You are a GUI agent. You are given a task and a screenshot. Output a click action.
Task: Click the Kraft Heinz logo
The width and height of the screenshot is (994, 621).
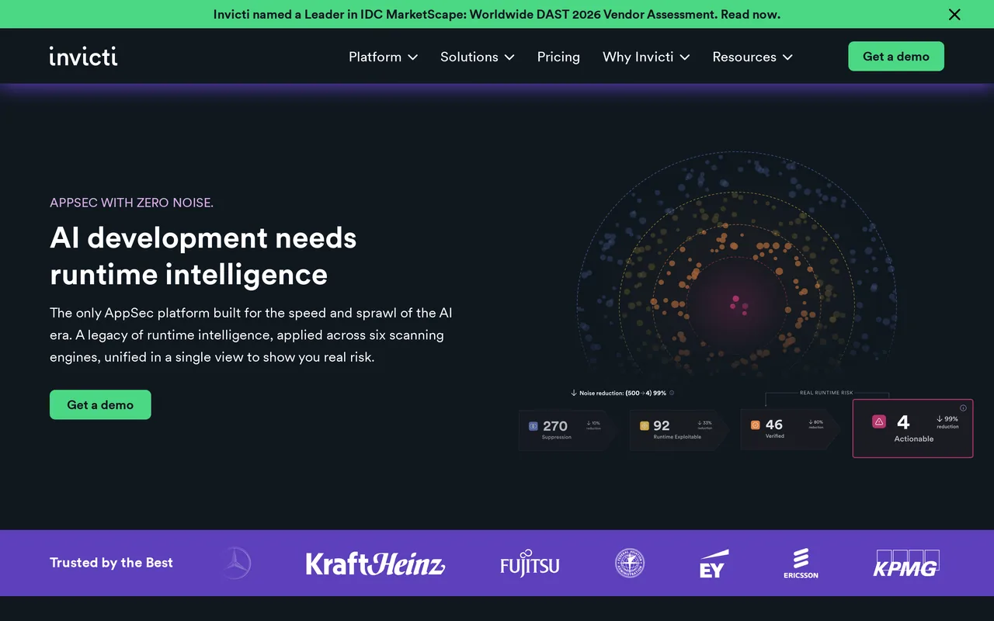(375, 564)
